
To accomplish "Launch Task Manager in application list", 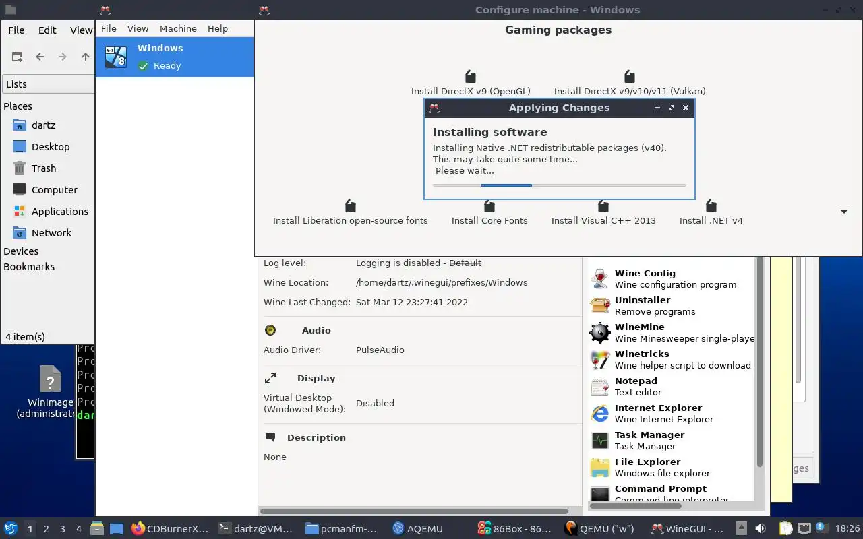I will 672,440.
